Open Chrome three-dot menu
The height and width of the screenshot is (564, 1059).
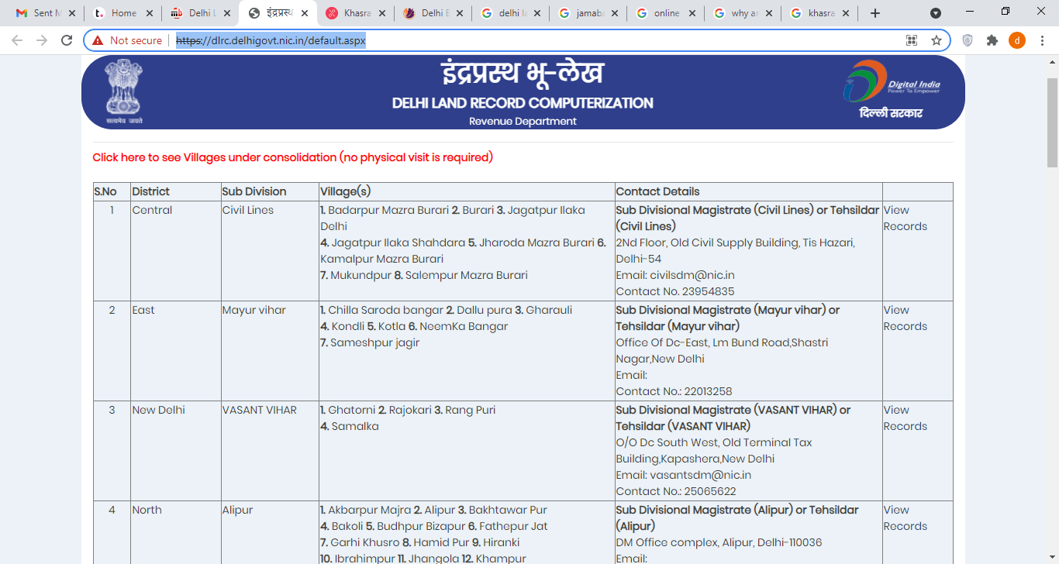pyautogui.click(x=1042, y=40)
